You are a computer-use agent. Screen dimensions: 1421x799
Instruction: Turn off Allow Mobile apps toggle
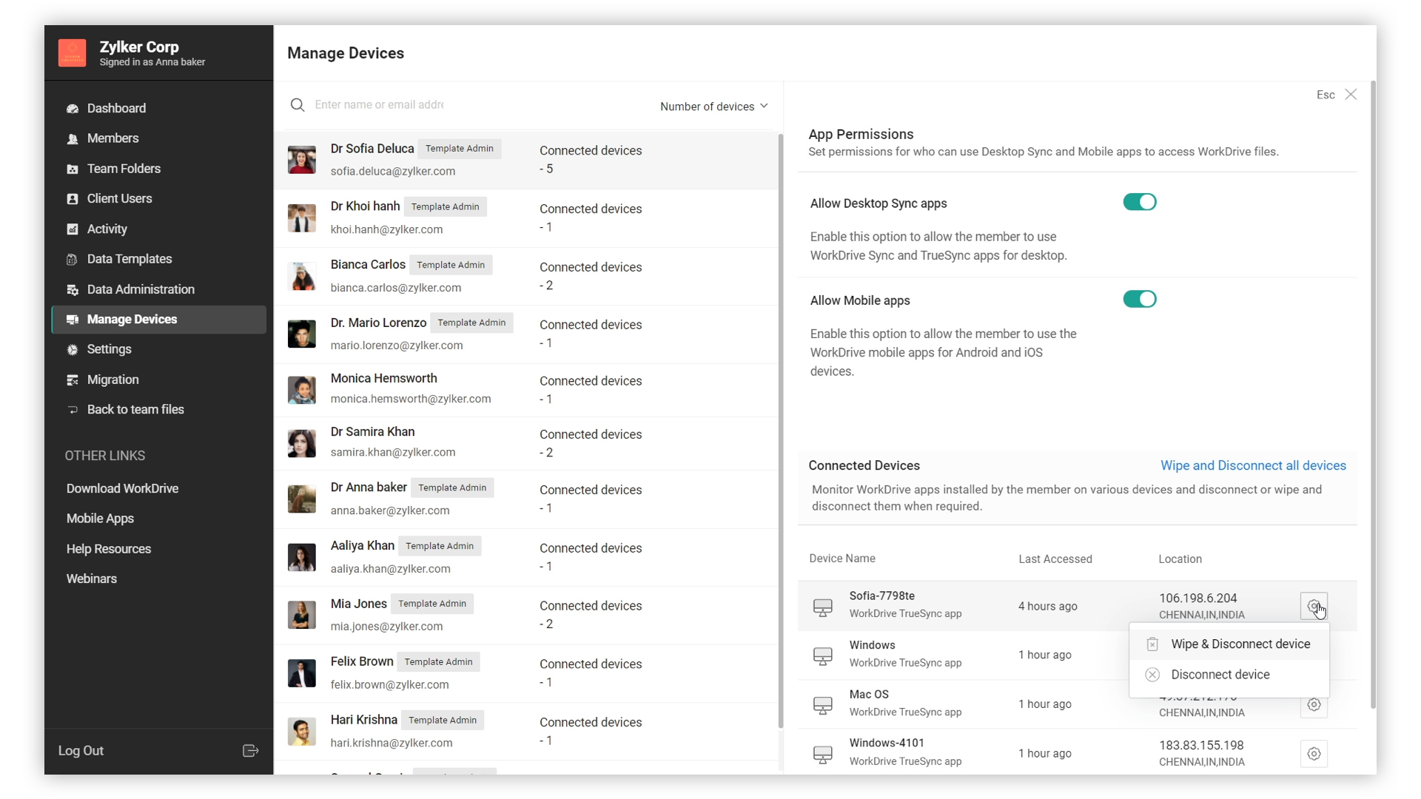(1140, 300)
